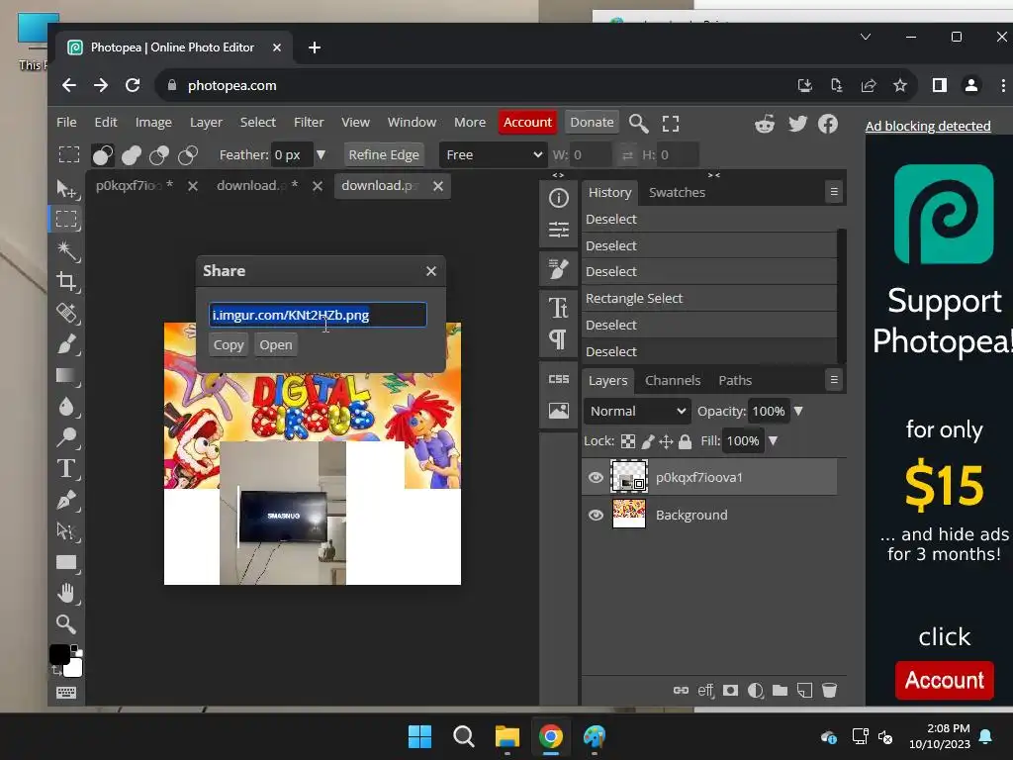Open the History panel hamburger menu
The height and width of the screenshot is (760, 1013).
(x=834, y=192)
